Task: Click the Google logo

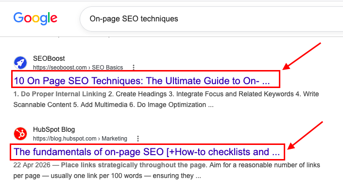Action: [x=35, y=18]
